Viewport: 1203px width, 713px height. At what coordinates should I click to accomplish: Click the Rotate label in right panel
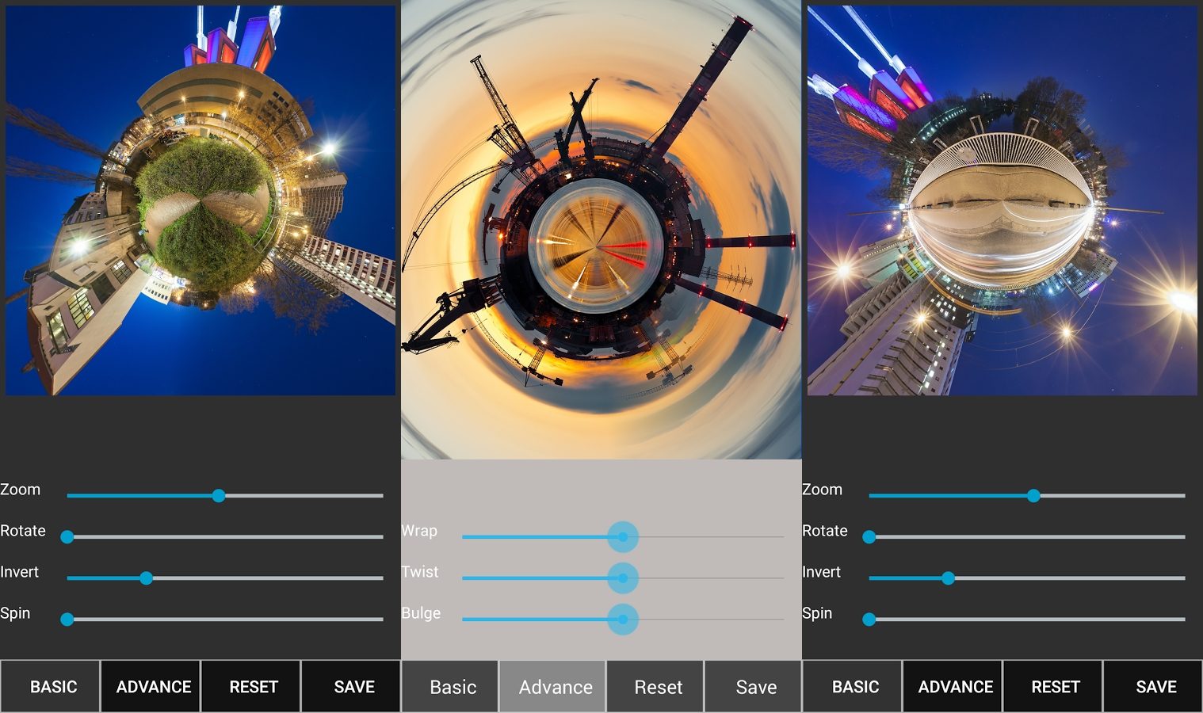825,531
